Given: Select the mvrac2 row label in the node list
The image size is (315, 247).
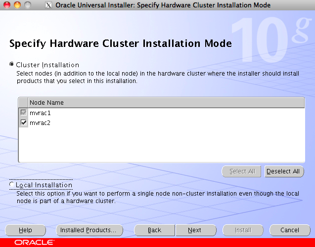Looking at the screenshot, I should pos(40,123).
